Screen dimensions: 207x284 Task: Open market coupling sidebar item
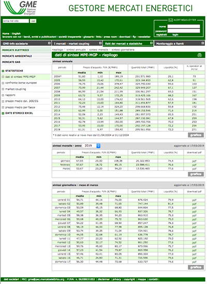(16, 89)
